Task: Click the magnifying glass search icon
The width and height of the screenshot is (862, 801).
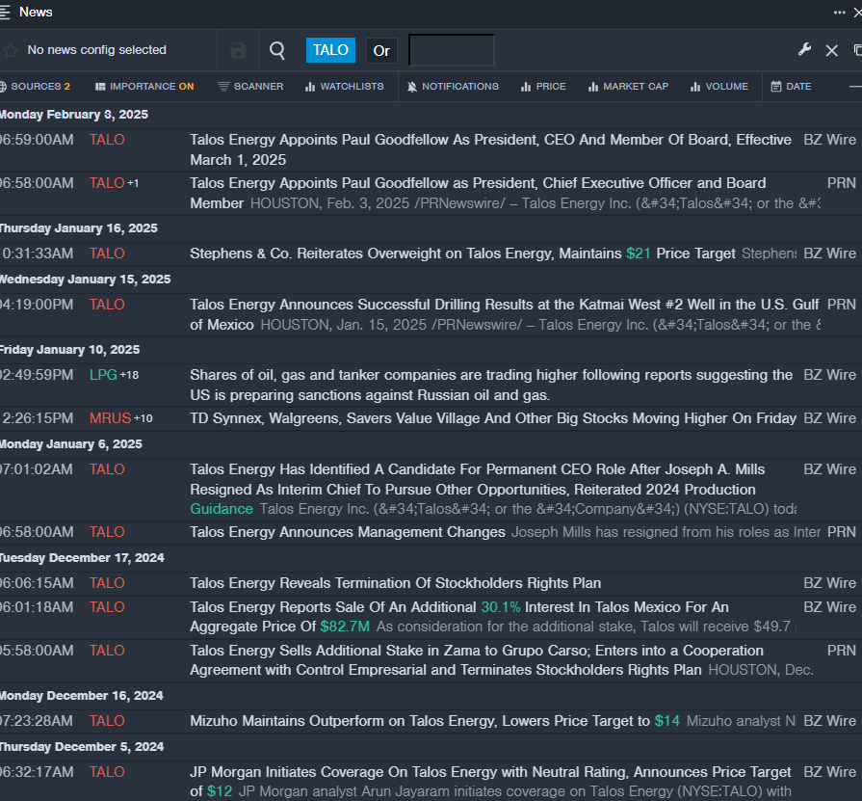Action: (277, 51)
